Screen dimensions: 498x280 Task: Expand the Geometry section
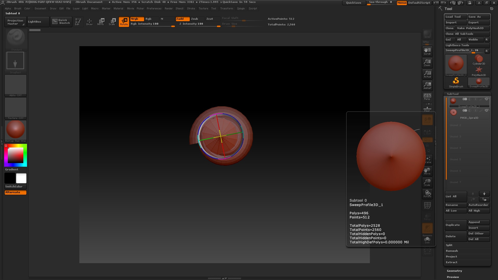(454, 271)
